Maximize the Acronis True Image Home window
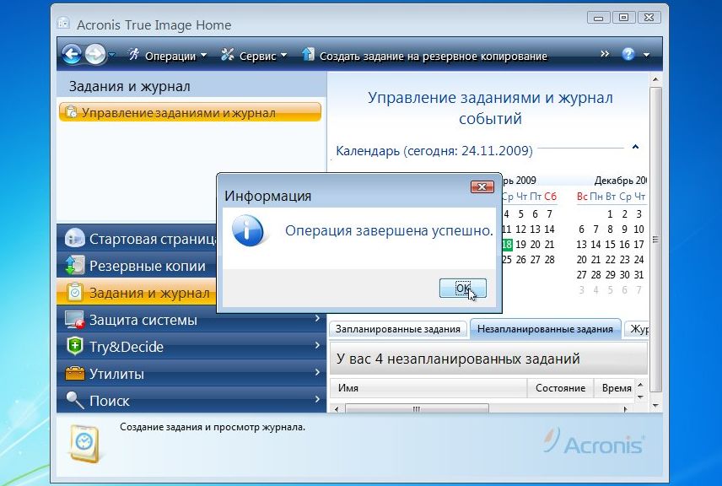 pos(623,18)
